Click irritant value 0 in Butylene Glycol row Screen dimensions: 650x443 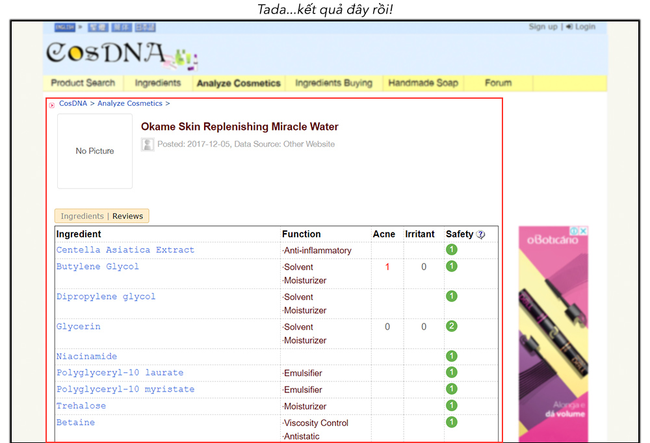click(x=424, y=267)
